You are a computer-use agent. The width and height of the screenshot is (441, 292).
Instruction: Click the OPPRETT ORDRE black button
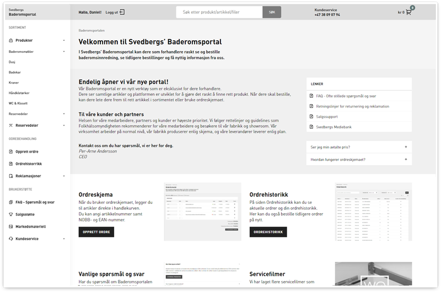96,232
